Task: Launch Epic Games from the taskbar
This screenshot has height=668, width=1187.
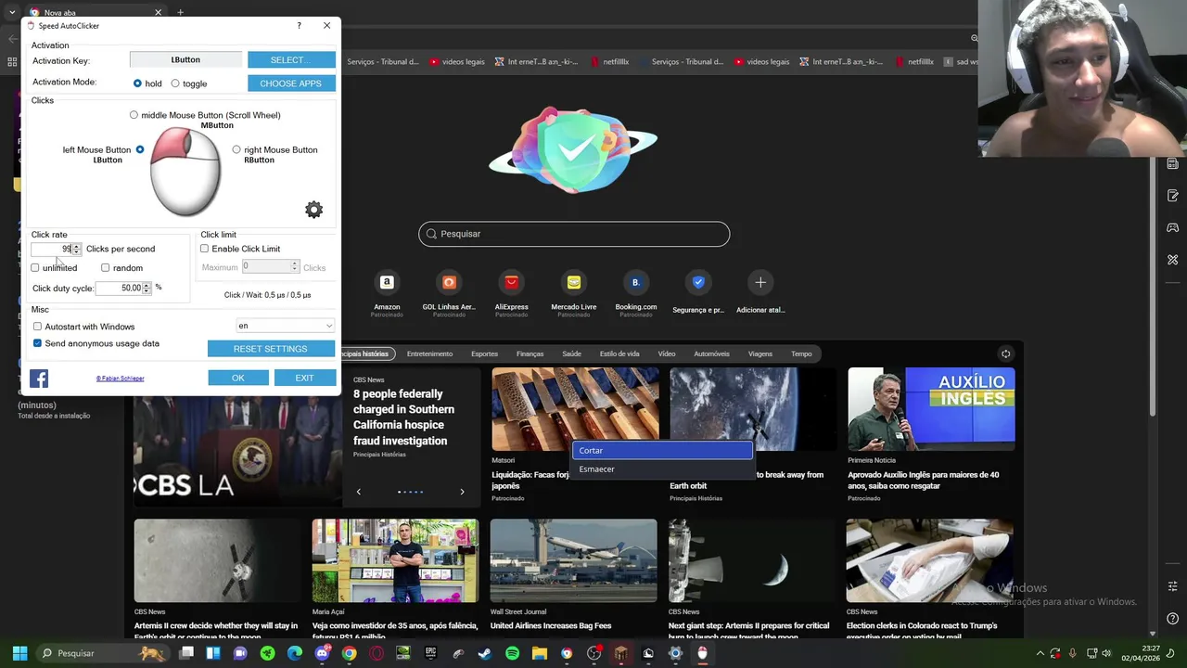Action: (430, 653)
